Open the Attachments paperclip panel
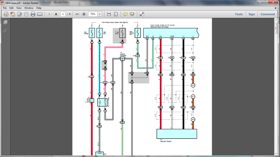 tap(5, 31)
